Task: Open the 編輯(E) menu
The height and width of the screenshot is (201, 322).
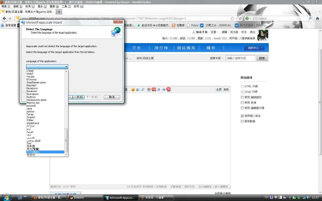Action: [x=18, y=7]
